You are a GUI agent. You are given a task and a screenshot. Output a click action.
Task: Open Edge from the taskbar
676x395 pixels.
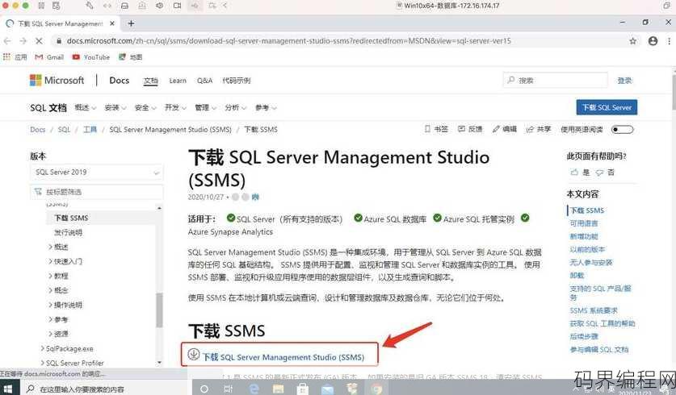pyautogui.click(x=254, y=389)
